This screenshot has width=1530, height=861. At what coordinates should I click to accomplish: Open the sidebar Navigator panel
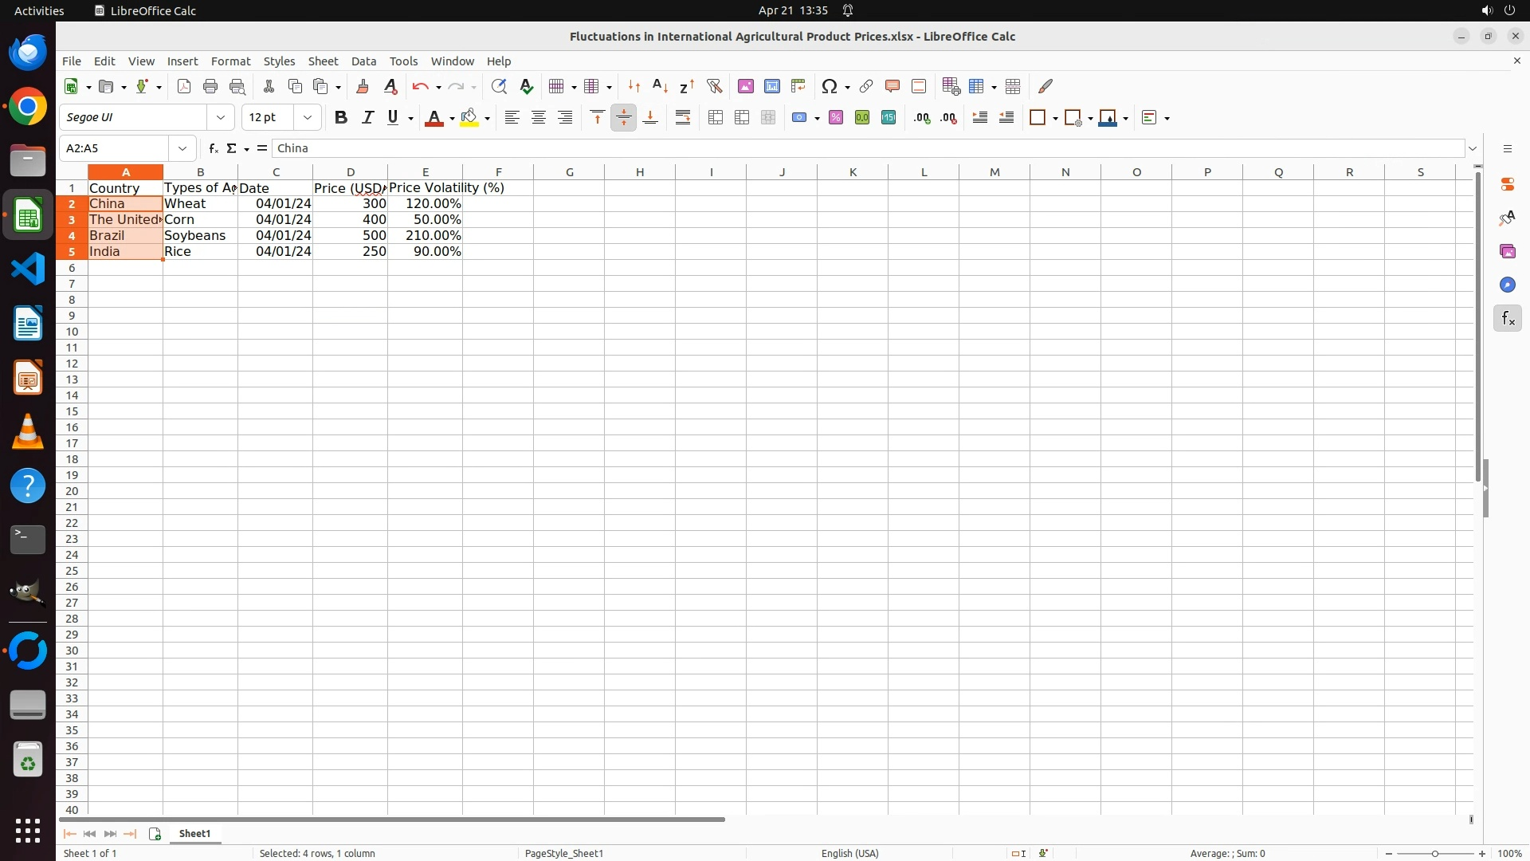coord(1507,285)
